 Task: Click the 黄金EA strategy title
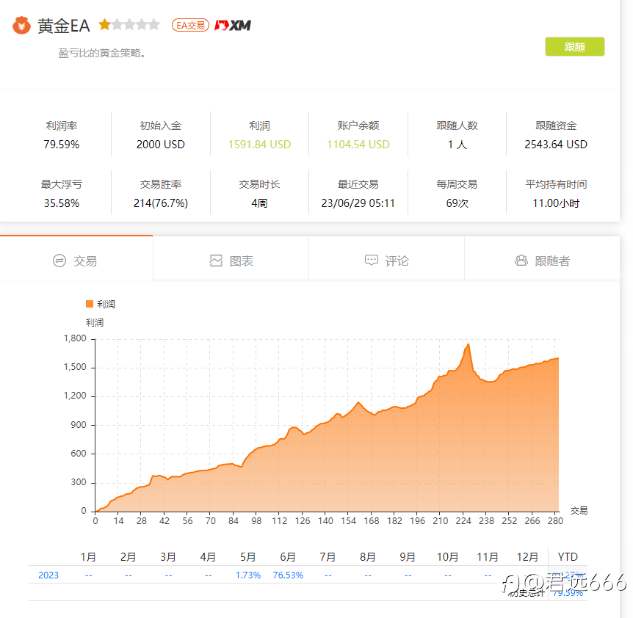(63, 26)
